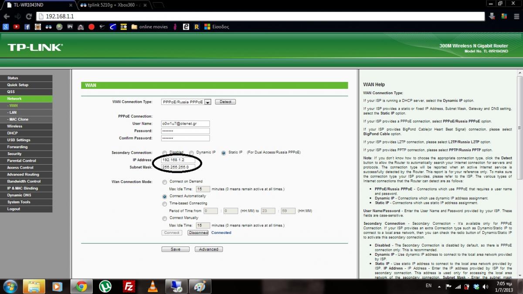523x294 pixels.
Task: Switch to Chrome in taskbar
Action: [x=81, y=286]
